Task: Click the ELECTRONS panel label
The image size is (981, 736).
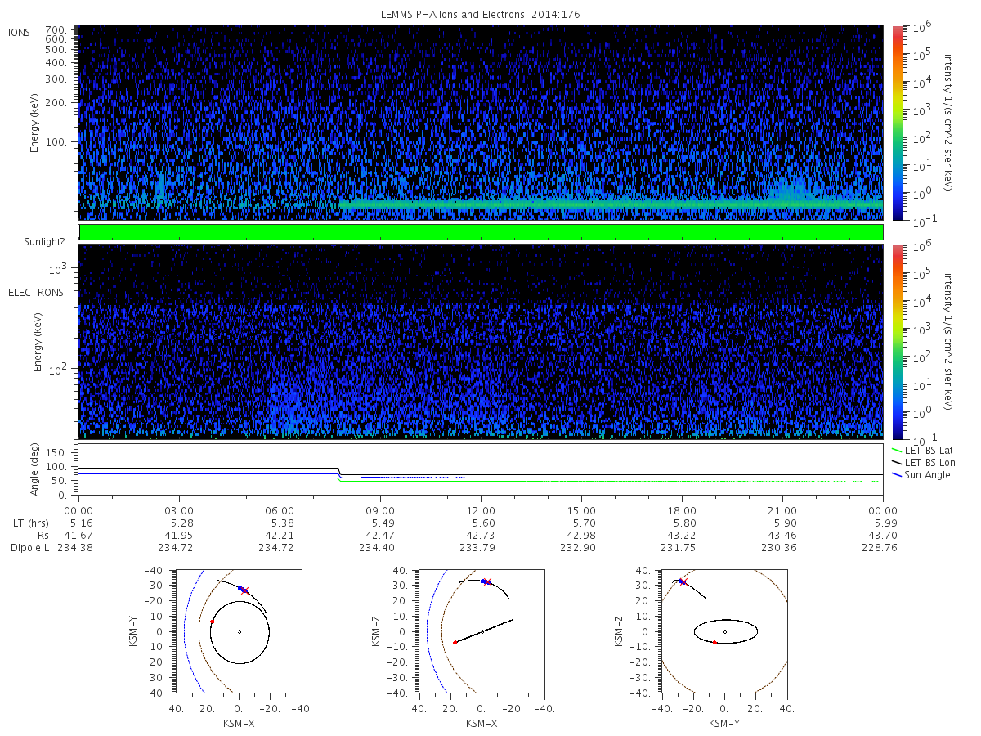Action: [36, 292]
